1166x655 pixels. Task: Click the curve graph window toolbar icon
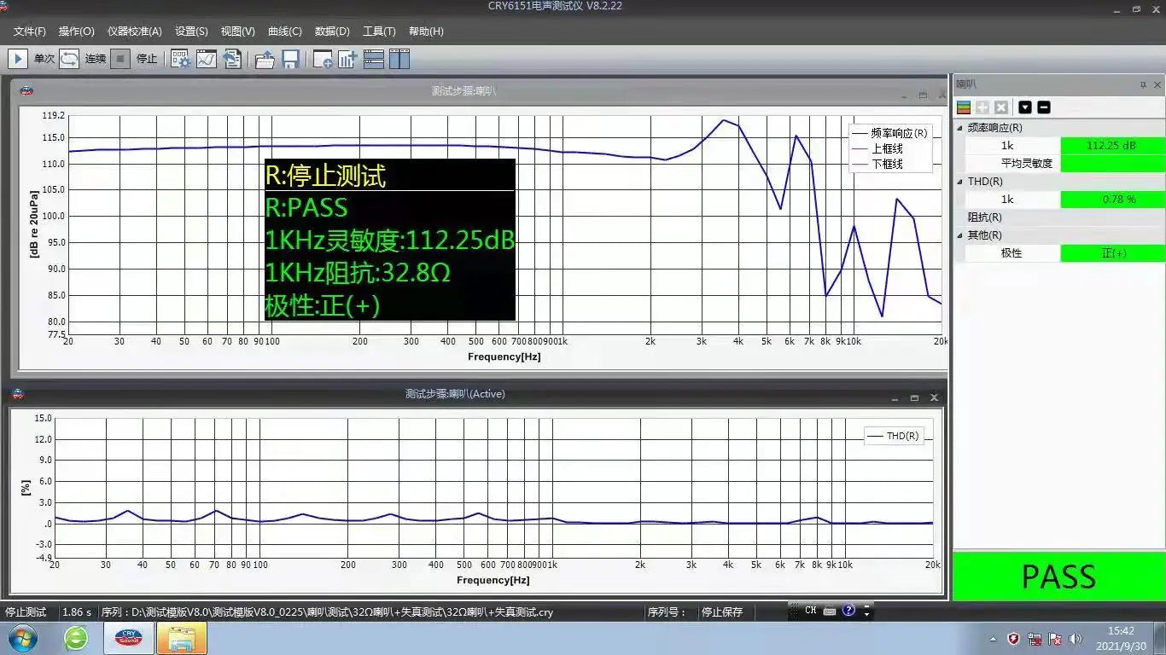207,59
